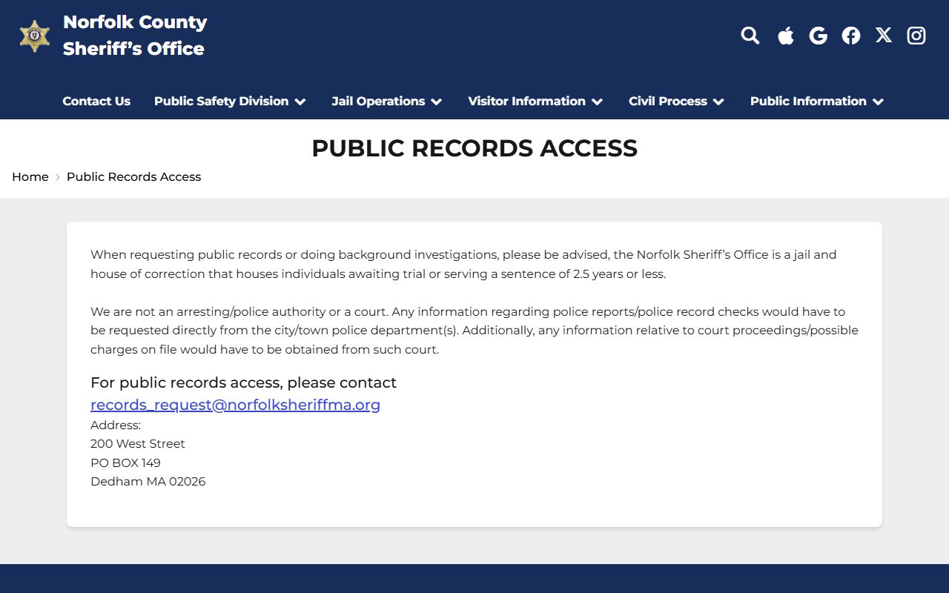Go to Home in the breadcrumb
The width and height of the screenshot is (949, 593).
pyautogui.click(x=30, y=176)
